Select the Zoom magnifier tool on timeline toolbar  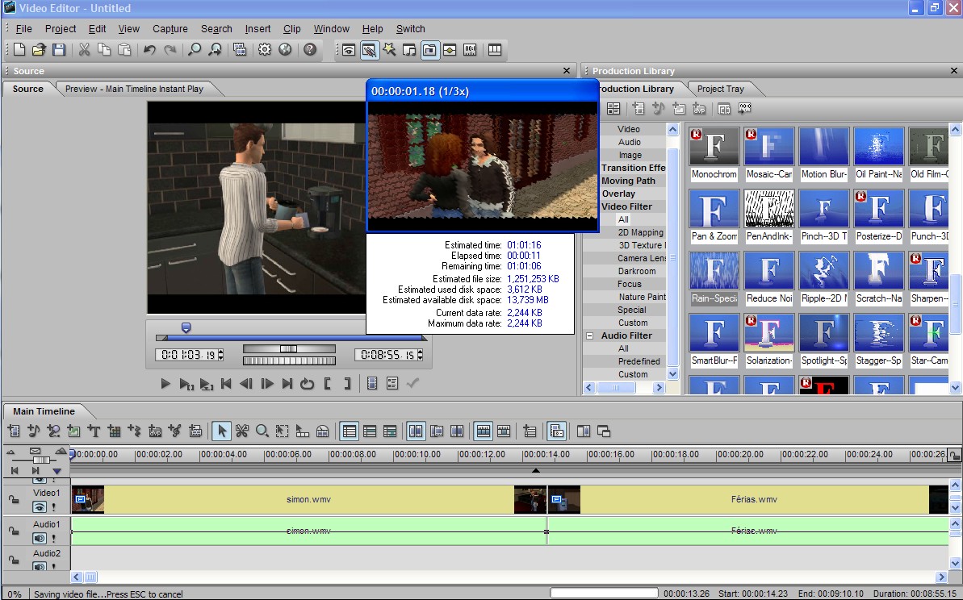(x=262, y=431)
